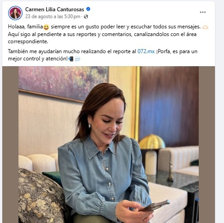
Task: Click the right gray margin beside the photo
Action: (x=207, y=145)
